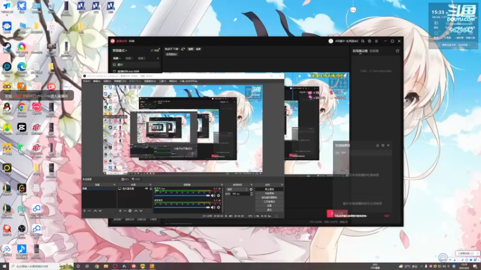Switch to first scene tab in streaming companion
This screenshot has width=481, height=270.
click(x=117, y=58)
